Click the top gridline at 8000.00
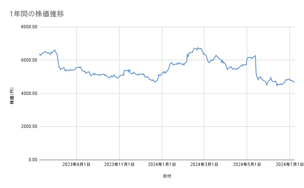 click(145, 27)
